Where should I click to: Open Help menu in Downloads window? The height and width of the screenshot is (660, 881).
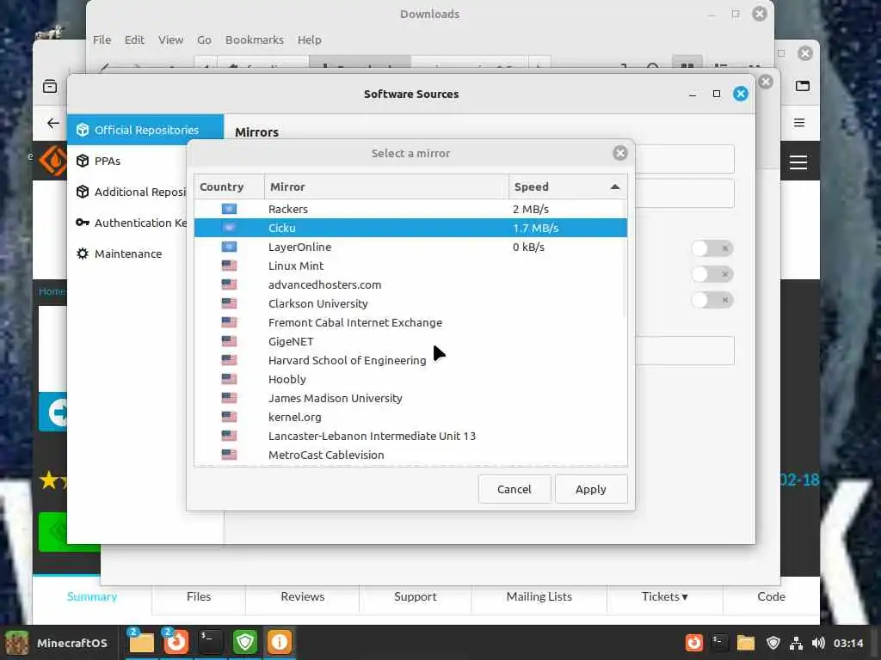coord(309,40)
